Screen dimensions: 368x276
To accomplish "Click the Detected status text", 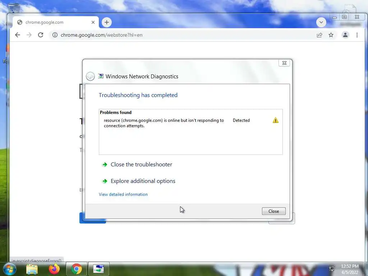I will [241, 120].
